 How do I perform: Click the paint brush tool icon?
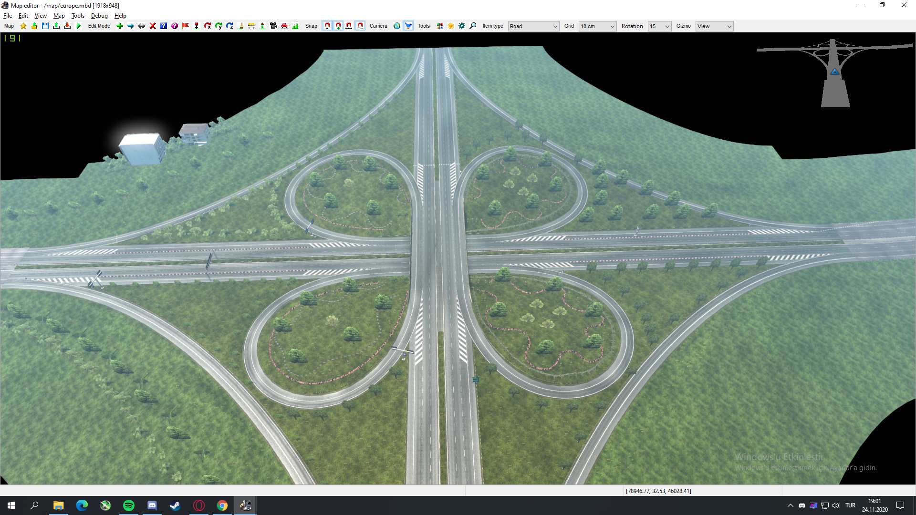click(x=240, y=26)
